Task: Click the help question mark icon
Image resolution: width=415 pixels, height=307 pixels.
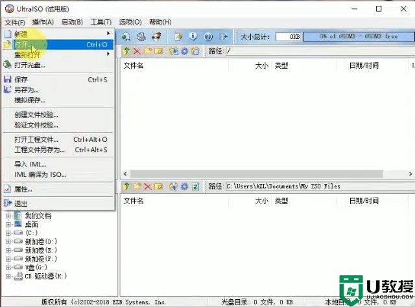Action: click(x=208, y=36)
